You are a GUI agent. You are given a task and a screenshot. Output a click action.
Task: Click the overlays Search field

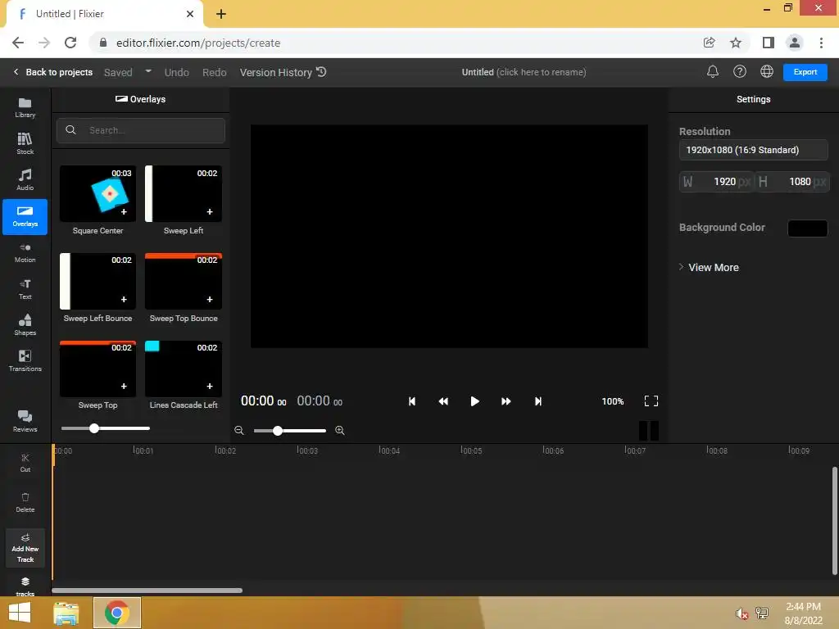pos(141,130)
